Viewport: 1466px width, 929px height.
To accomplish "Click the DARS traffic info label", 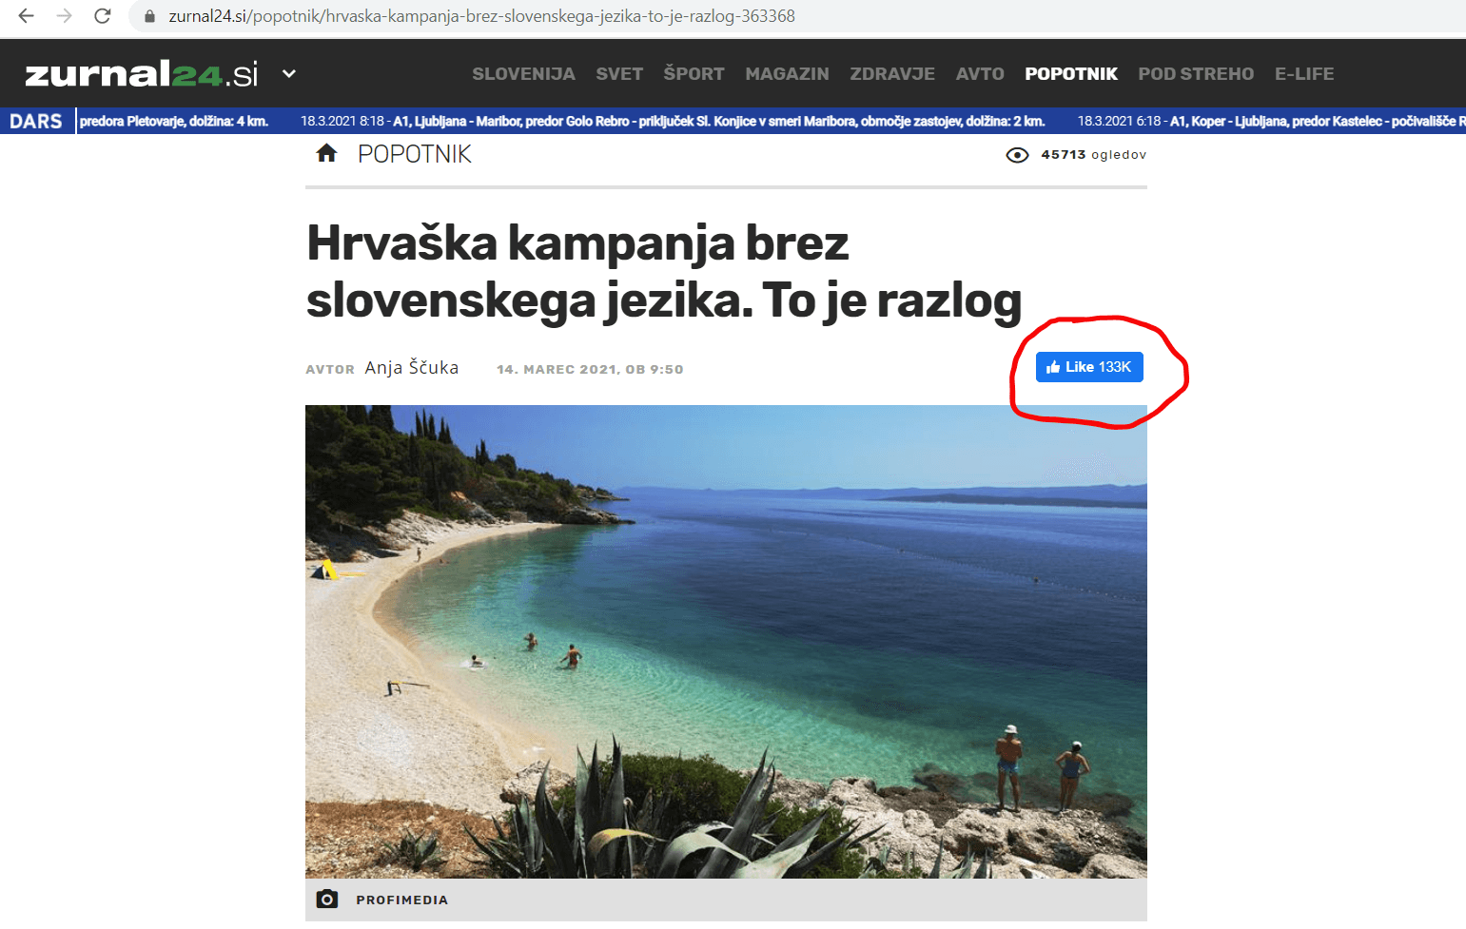I will pyautogui.click(x=36, y=121).
